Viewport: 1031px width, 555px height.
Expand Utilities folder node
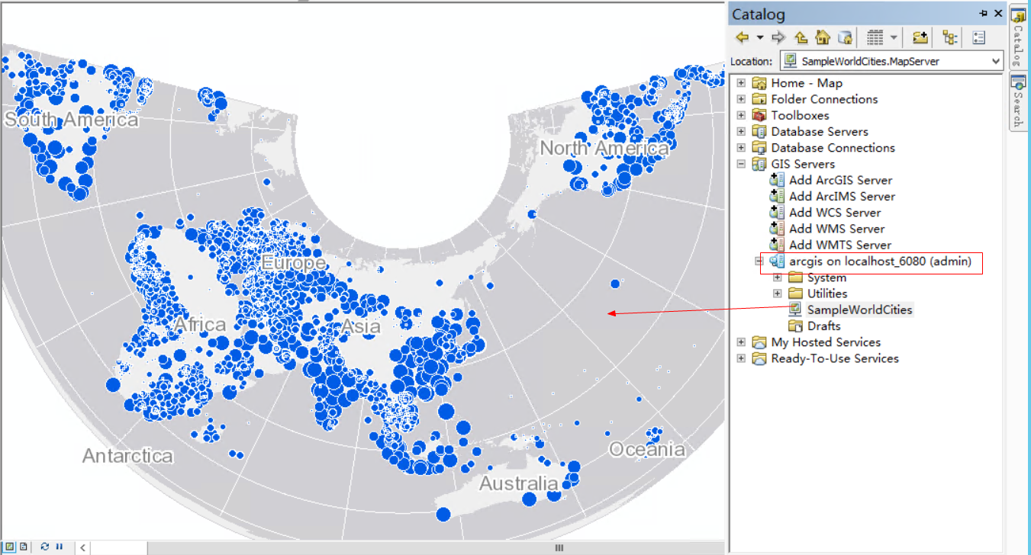coord(778,294)
